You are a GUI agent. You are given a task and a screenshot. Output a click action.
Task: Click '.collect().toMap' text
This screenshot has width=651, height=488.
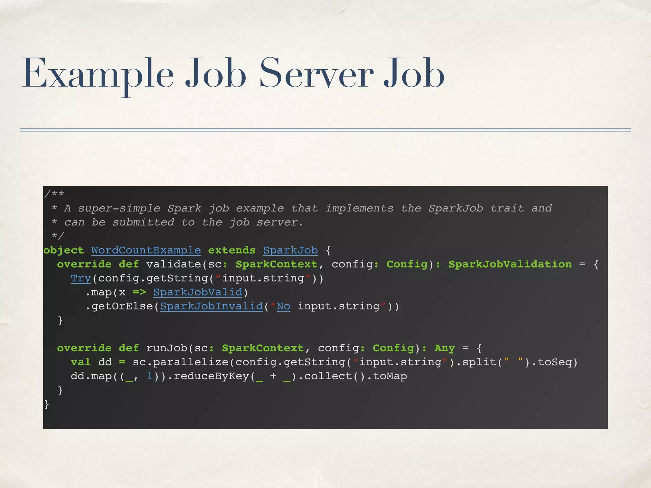[352, 376]
